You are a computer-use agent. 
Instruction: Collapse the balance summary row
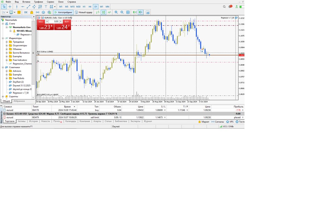4,114
